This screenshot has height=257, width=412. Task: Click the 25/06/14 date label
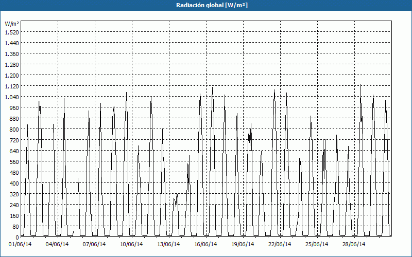pos(317,244)
